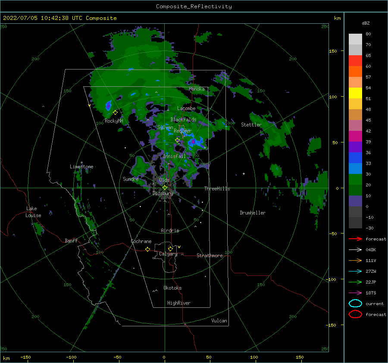This screenshot has height=363, width=388.
Task: Click the Blackfalds city label
Action: click(x=183, y=120)
